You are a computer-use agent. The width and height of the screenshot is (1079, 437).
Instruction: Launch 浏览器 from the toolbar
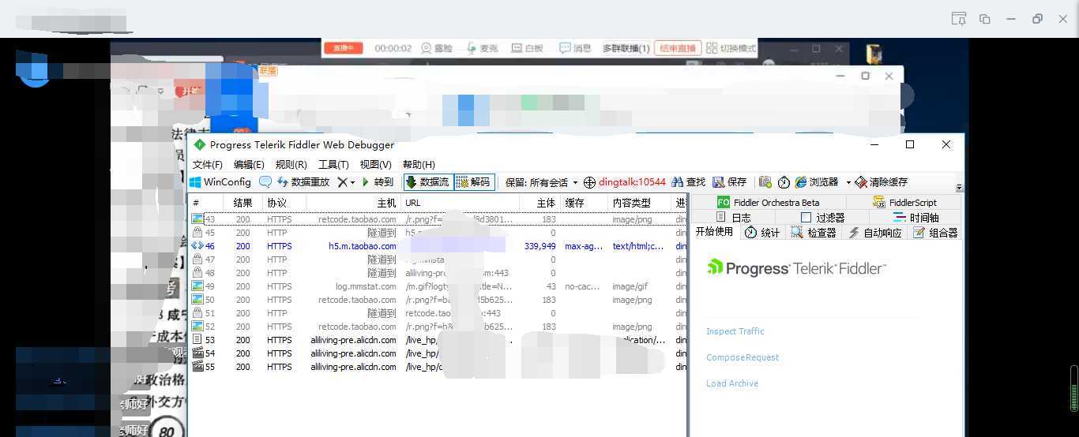click(817, 182)
